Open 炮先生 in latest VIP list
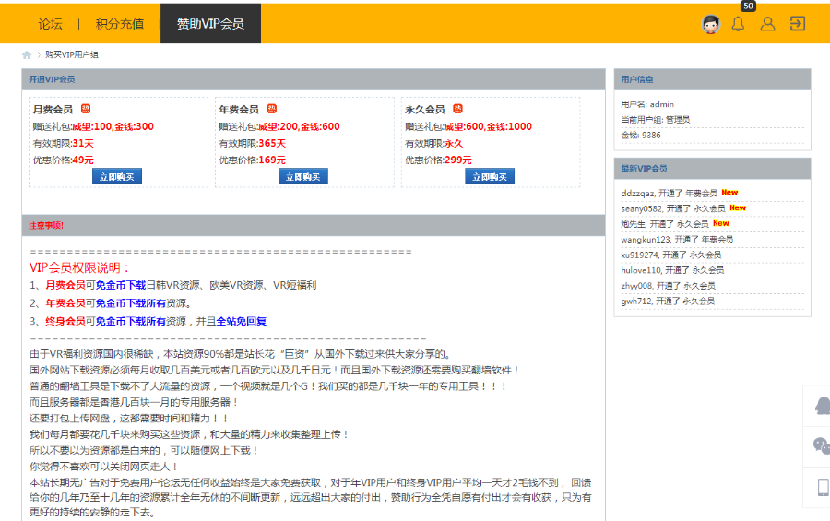Image resolution: width=830 pixels, height=521 pixels. point(633,224)
